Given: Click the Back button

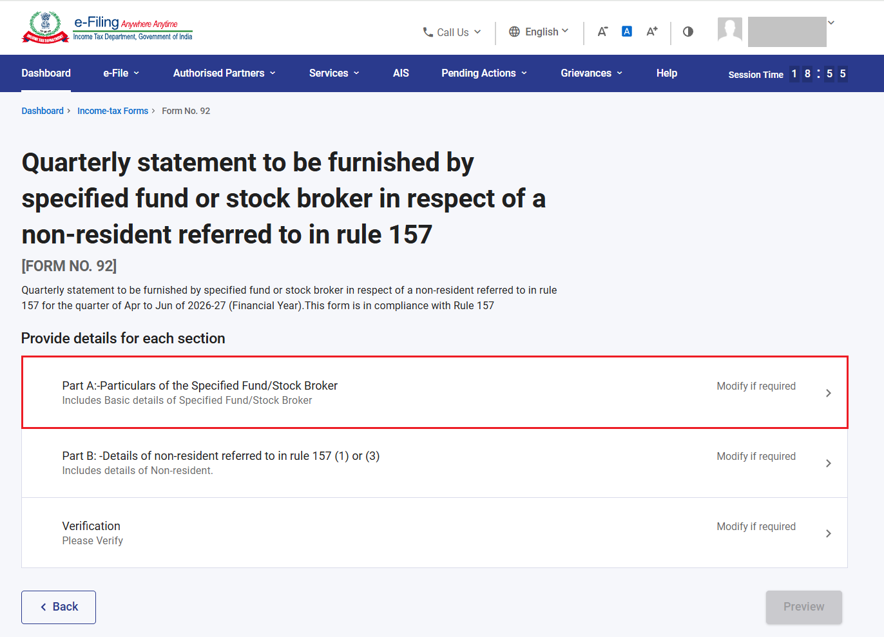Looking at the screenshot, I should [x=59, y=607].
